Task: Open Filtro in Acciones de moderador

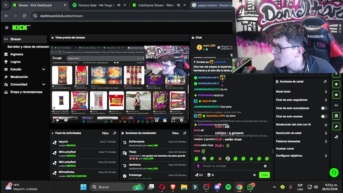Action: pyautogui.click(x=175, y=133)
